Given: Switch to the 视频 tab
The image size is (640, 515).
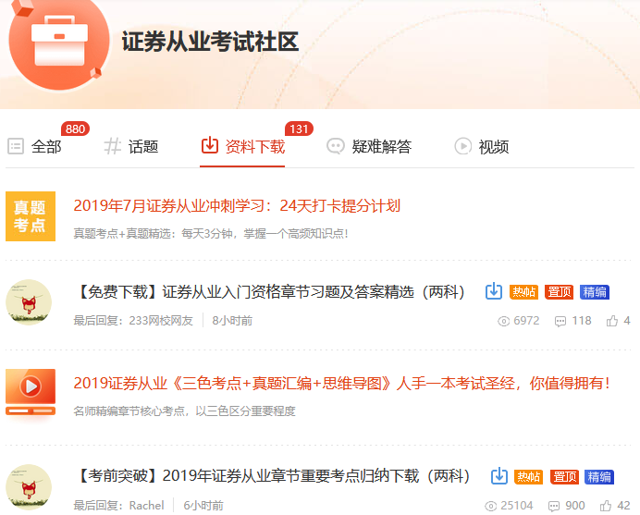Looking at the screenshot, I should [x=482, y=146].
